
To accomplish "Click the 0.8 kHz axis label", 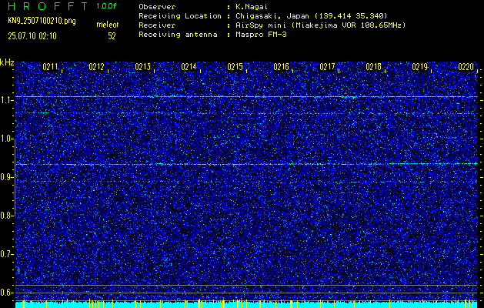I will tap(6, 216).
